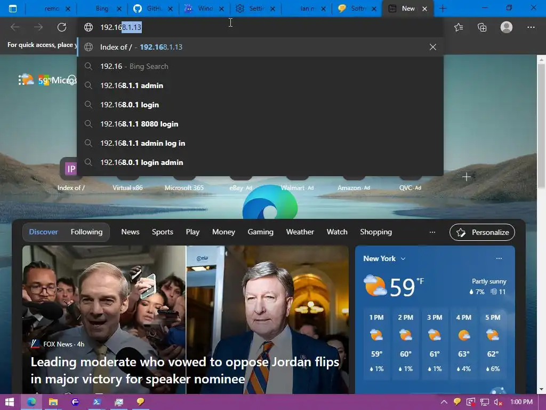The width and height of the screenshot is (546, 410).
Task: Open Microsoft Edge from the taskbar
Action: tap(31, 402)
